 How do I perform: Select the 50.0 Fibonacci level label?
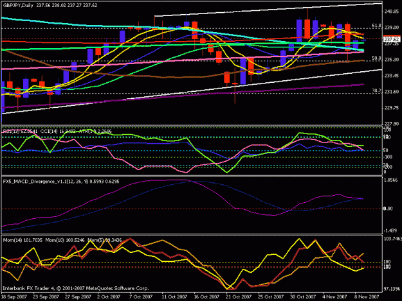tap(376, 58)
